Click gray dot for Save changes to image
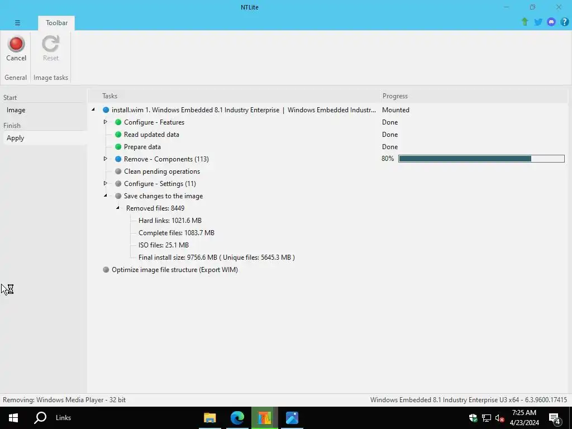Screen dimensions: 572x429 pyautogui.click(x=118, y=196)
